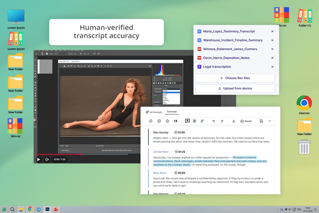The height and width of the screenshot is (213, 319).
Task: Open Photoshop brush Mode dropdown
Action: coord(60,54)
